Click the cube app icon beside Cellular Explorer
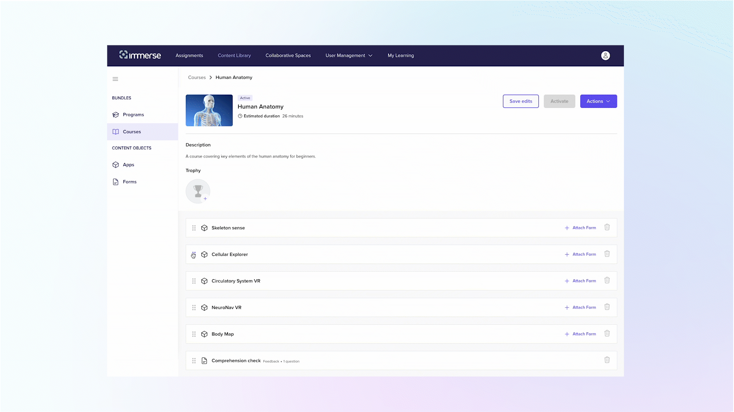Viewport: 734px width, 412px height. click(x=205, y=254)
